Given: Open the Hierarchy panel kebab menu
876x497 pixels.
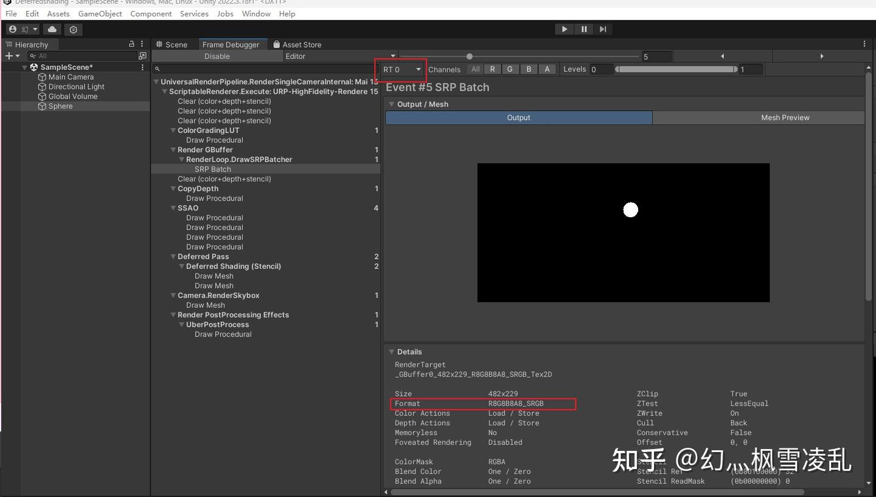Looking at the screenshot, I should point(142,44).
